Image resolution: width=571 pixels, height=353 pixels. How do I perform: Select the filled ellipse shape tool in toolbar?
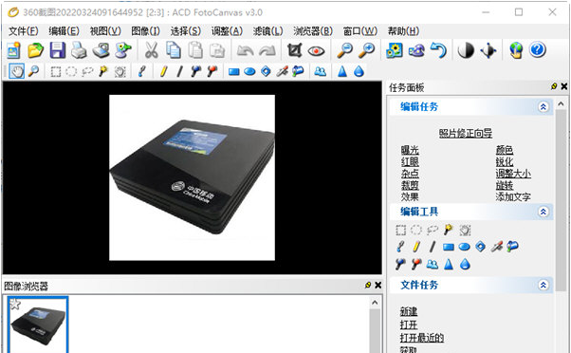tap(249, 72)
